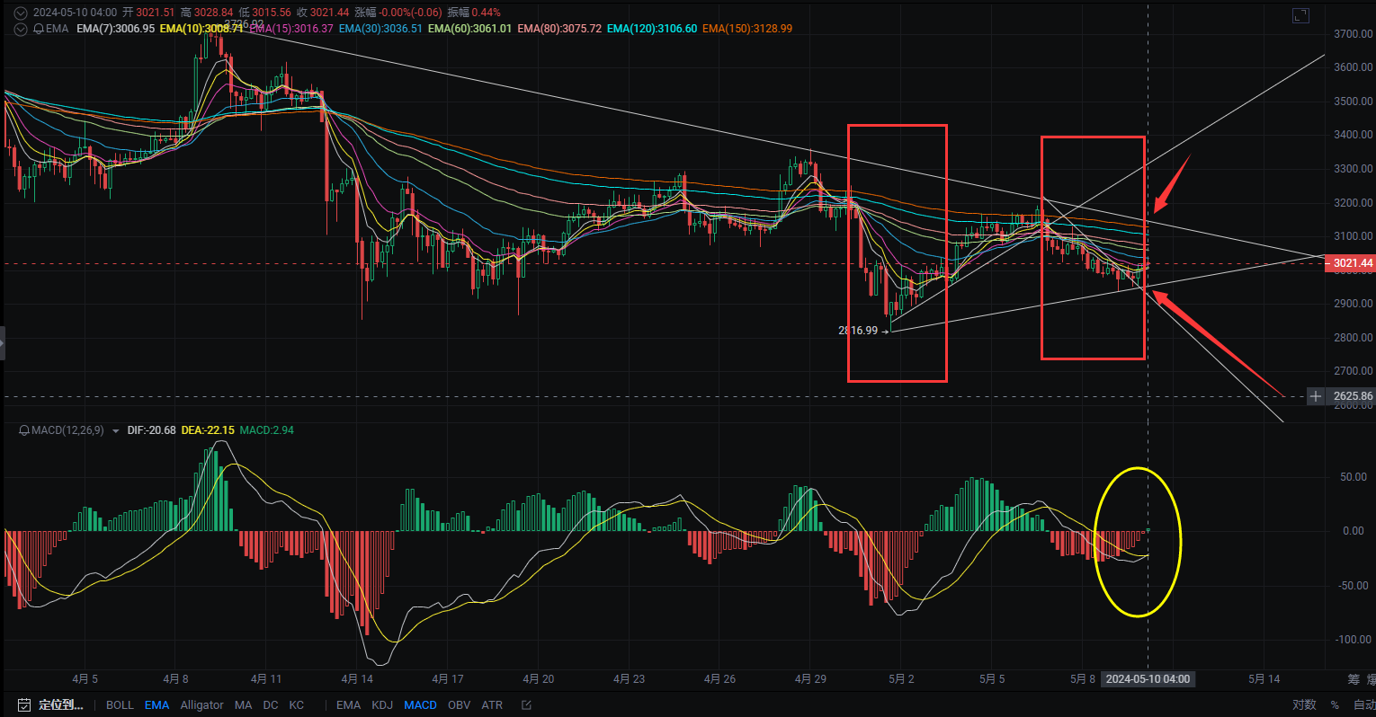Click the plus icon near price 2625.86

1314,396
